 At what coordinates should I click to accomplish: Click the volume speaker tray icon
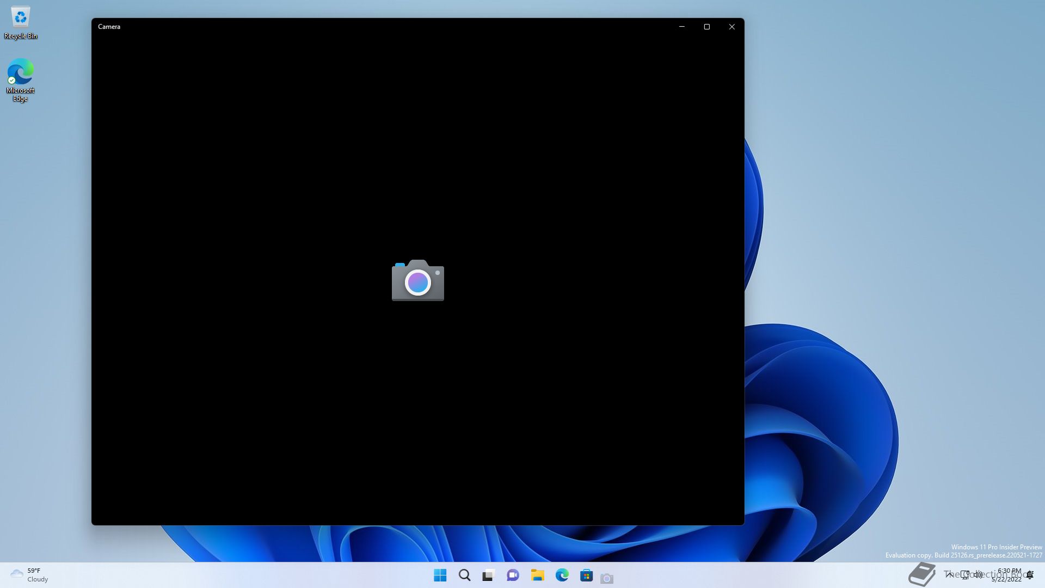978,574
